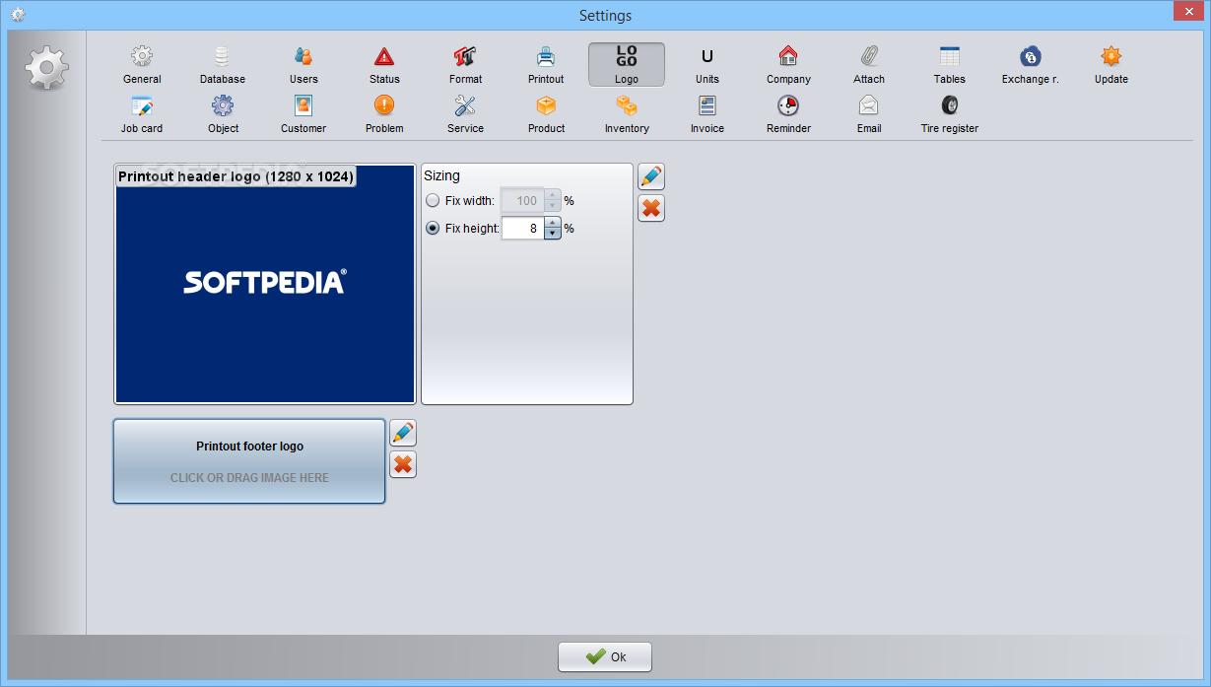Open the Printout settings section

tap(546, 65)
